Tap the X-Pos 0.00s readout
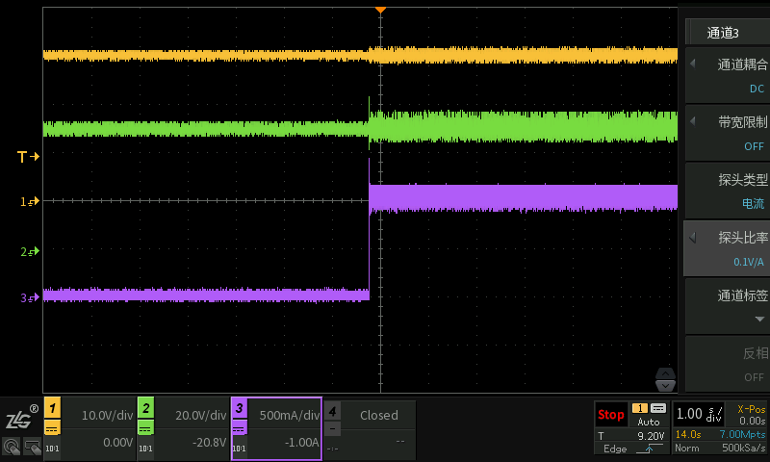770x462 pixels. (752, 415)
